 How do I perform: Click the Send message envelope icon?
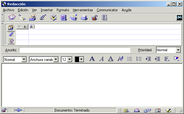coord(12,17)
